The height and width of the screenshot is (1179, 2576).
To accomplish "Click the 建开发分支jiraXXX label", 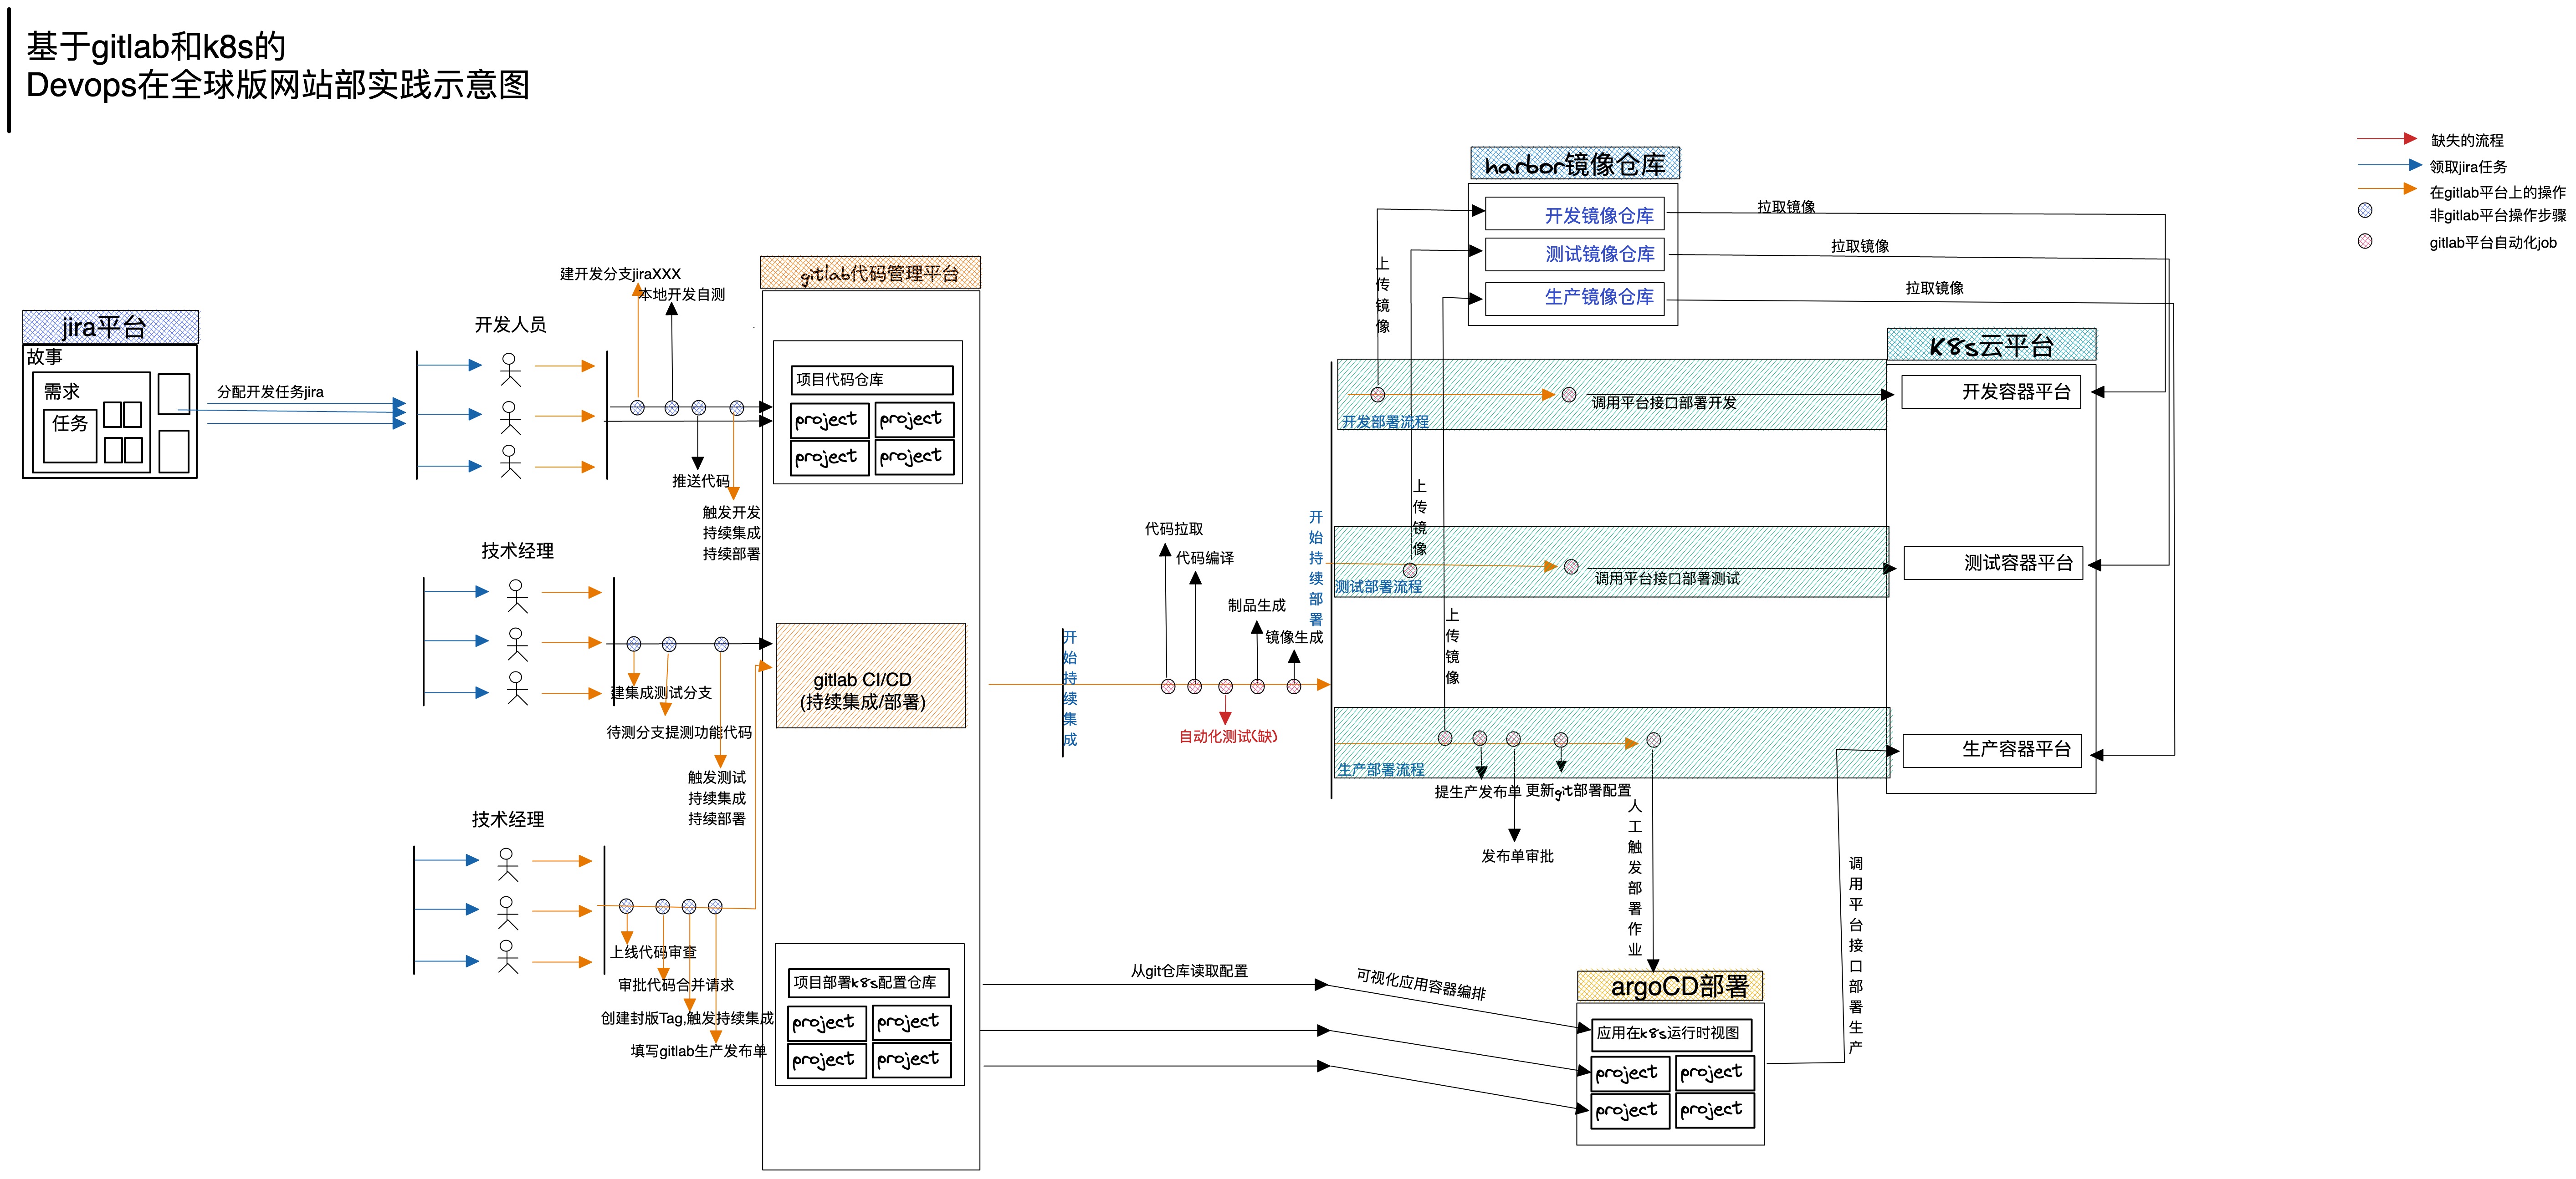I will (x=620, y=274).
